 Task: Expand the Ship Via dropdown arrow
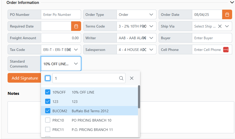coord(227,26)
